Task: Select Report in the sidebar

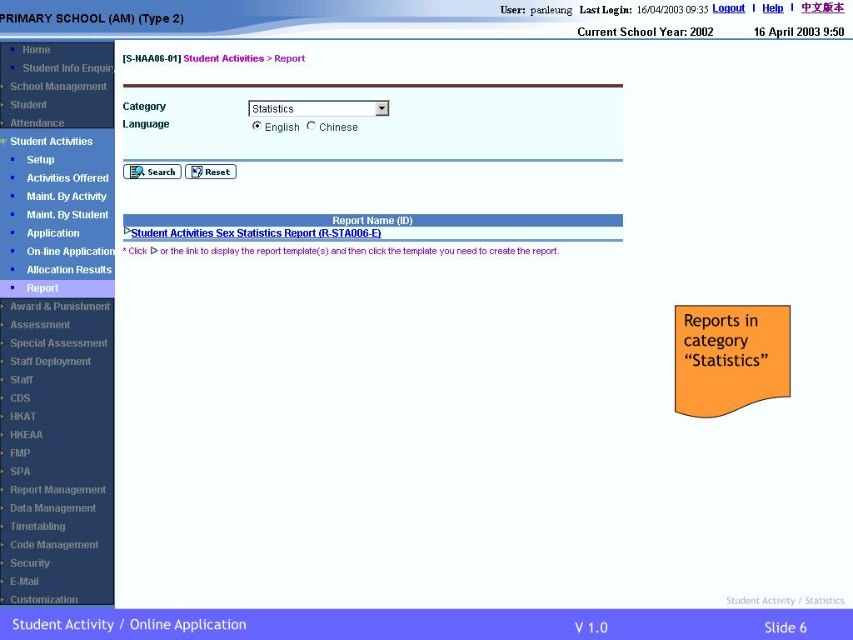Action: (x=42, y=287)
